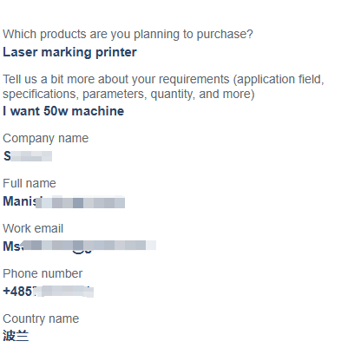Click the 'Full name' label
The width and height of the screenshot is (361, 361).
tap(30, 183)
